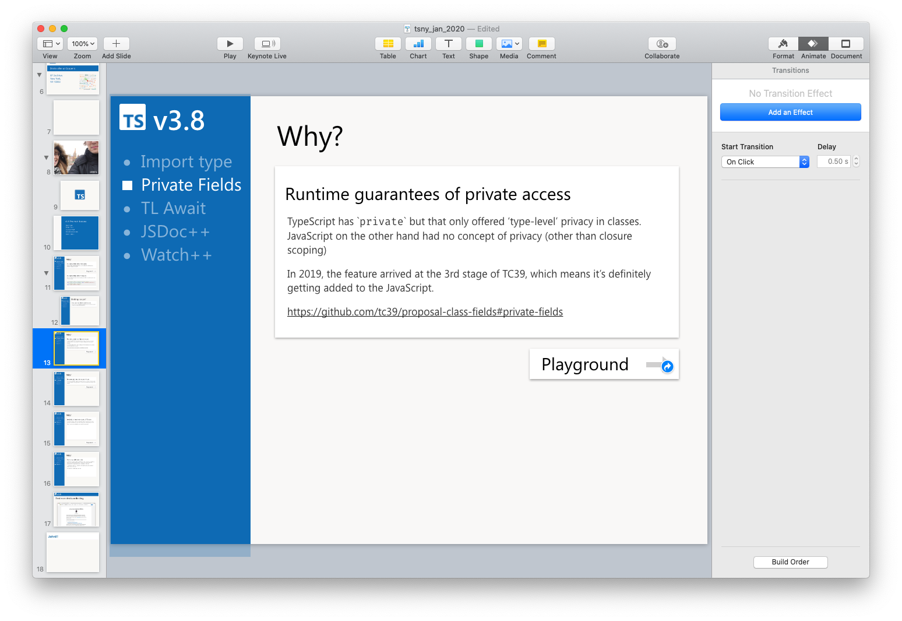The width and height of the screenshot is (902, 621).
Task: Start the slideshow with Play icon
Action: [x=230, y=44]
